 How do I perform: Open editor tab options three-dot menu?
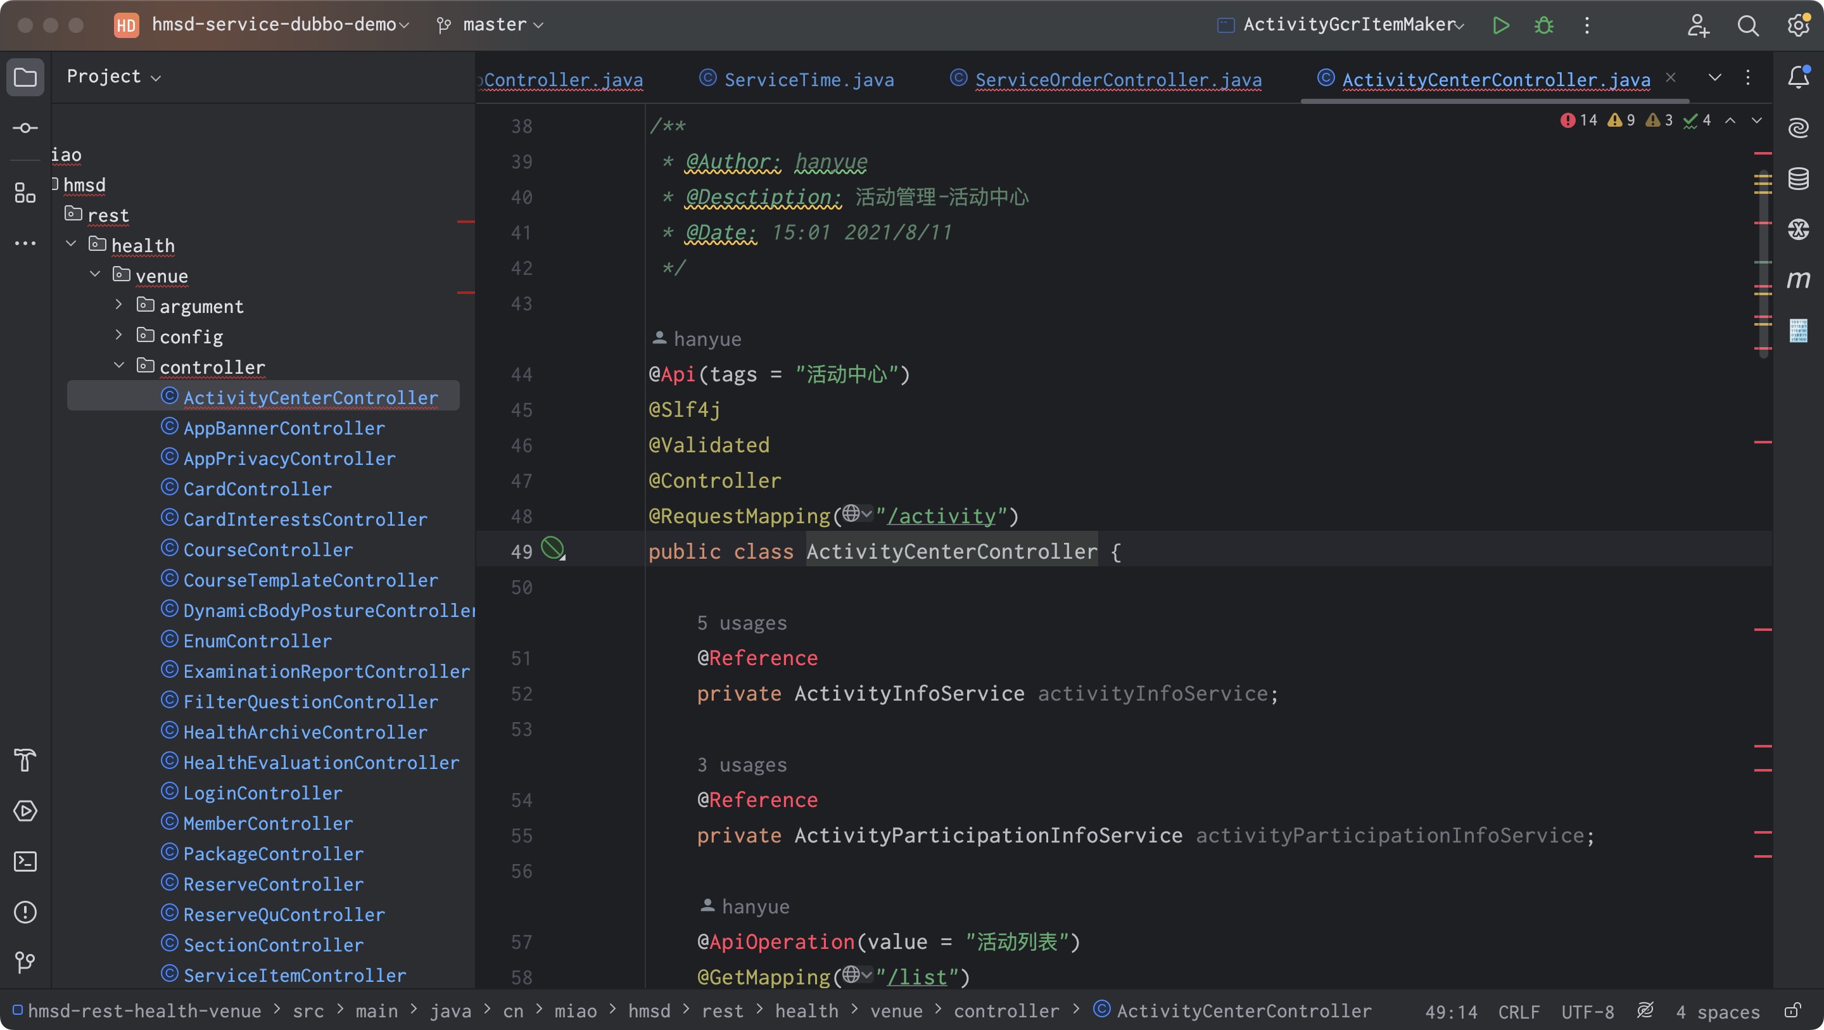click(x=1747, y=77)
